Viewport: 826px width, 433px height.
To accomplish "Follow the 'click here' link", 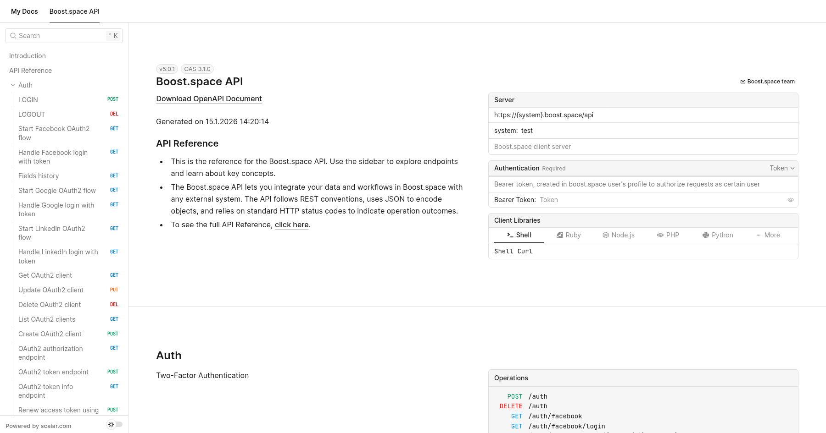I will click(x=292, y=225).
